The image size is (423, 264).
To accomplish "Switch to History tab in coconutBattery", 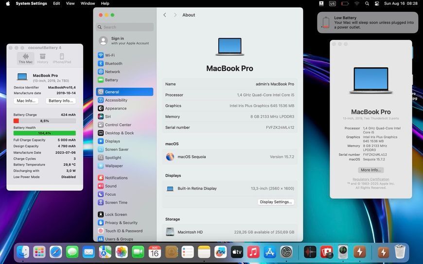I will point(42,58).
